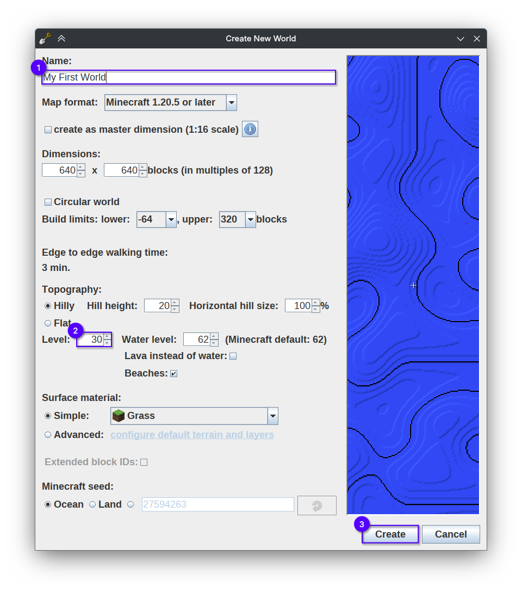The image size is (522, 592).
Task: Enable the Circular world checkbox
Action: tap(48, 202)
